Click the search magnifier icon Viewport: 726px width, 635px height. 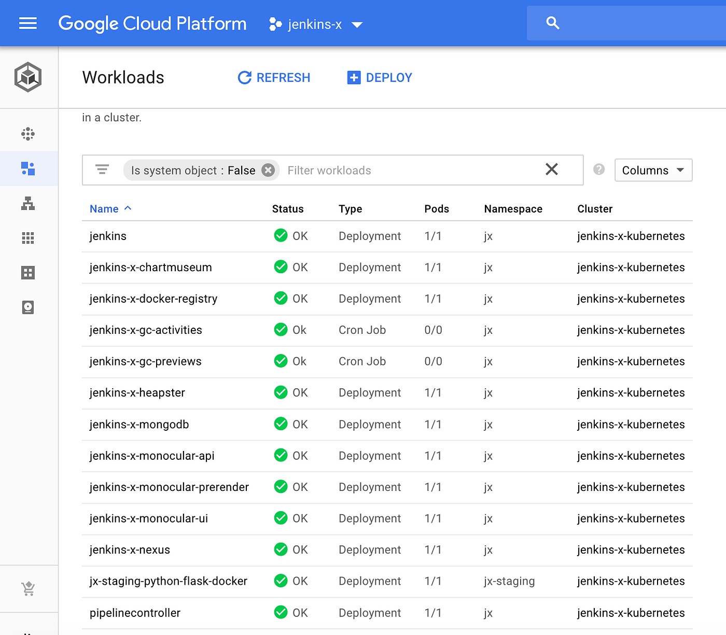coord(553,23)
